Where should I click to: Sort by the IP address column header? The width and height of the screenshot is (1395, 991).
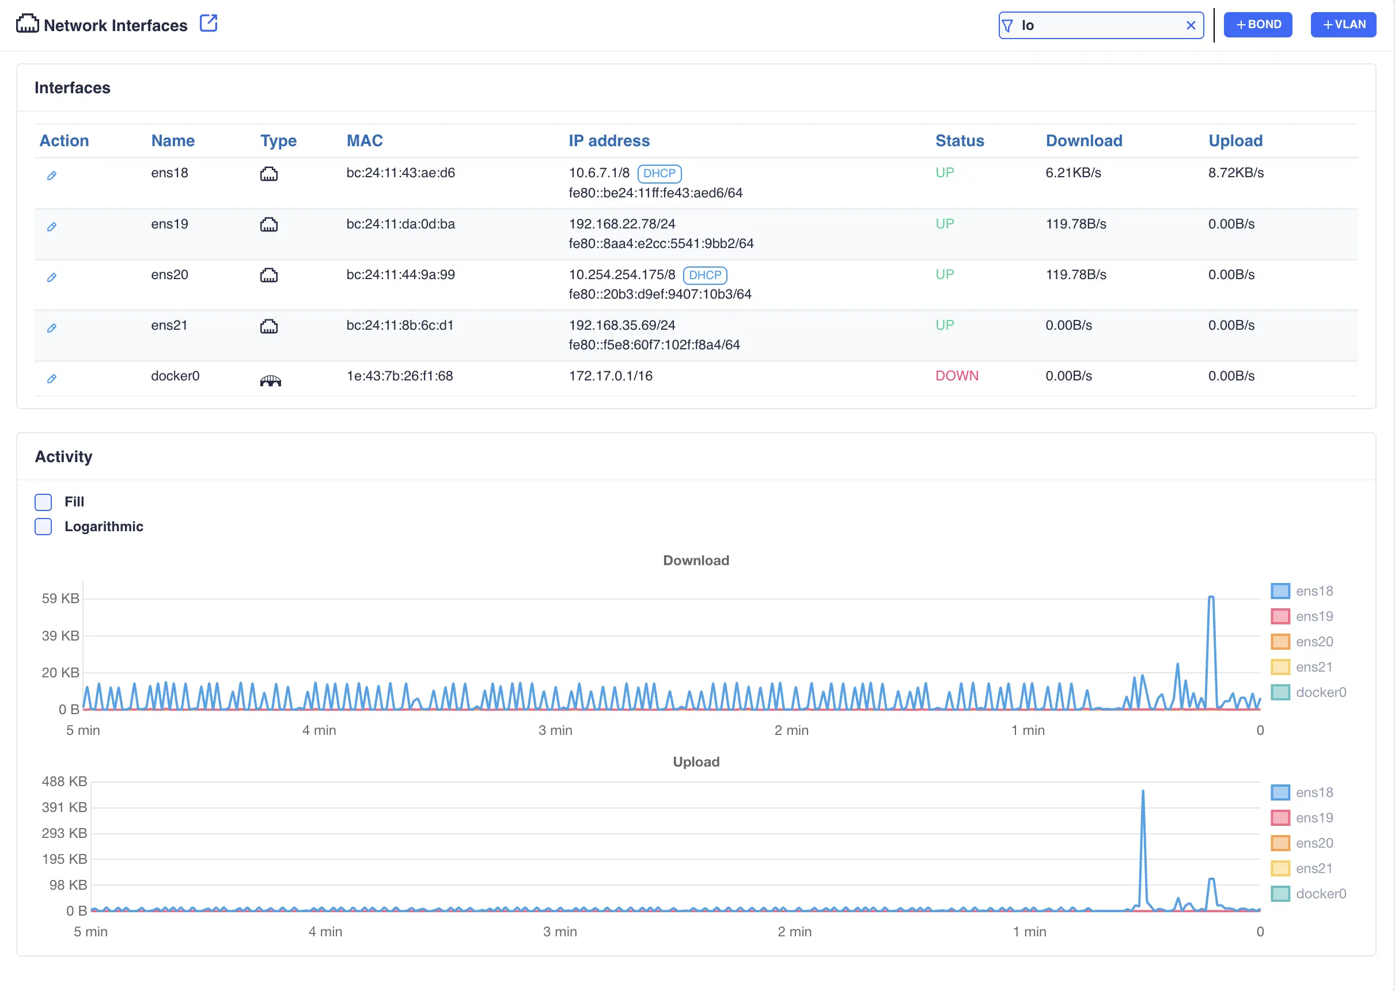[609, 141]
